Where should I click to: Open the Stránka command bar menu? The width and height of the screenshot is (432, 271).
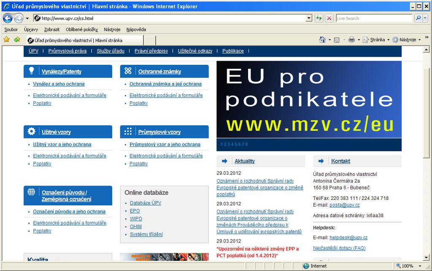pos(376,40)
